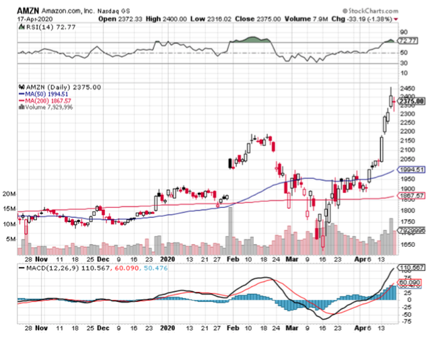Click the 30 label on the RSI axis
The width and height of the screenshot is (428, 341).
coord(404,63)
